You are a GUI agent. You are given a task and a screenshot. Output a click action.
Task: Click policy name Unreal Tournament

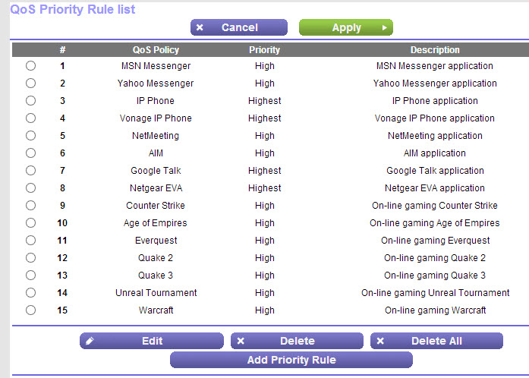click(156, 293)
